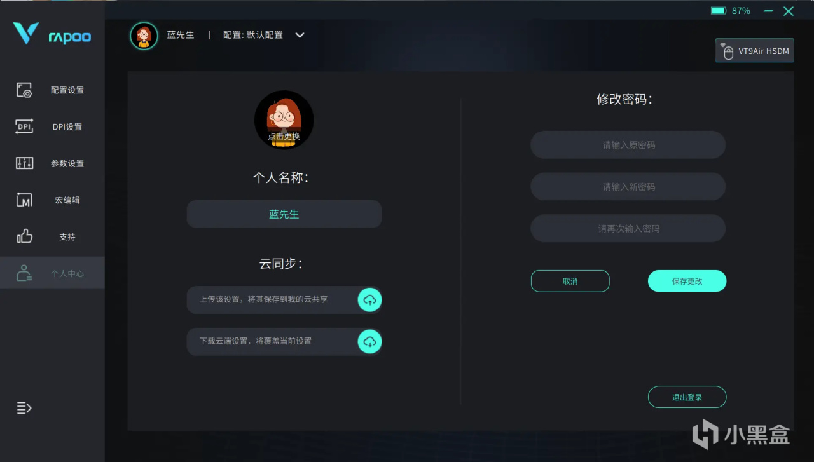Click the 请再次输入密码 input field
Screen dimensions: 814x462
pos(628,228)
